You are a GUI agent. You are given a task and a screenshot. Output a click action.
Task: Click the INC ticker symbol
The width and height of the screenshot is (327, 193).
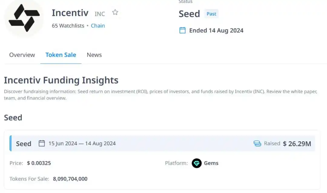click(100, 14)
